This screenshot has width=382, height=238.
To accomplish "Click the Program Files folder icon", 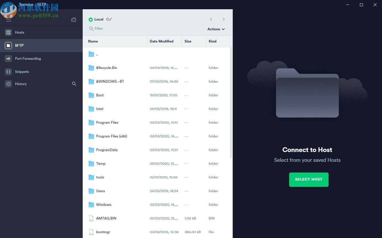I will pos(91,123).
